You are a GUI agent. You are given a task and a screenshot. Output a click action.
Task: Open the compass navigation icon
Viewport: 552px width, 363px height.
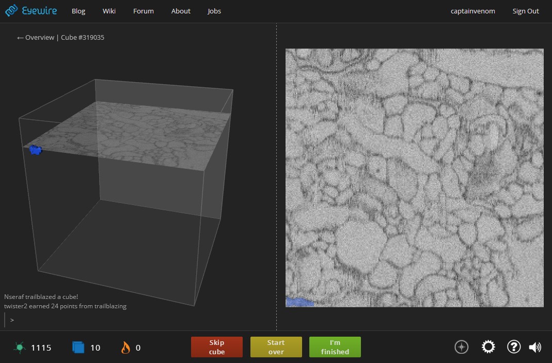461,347
